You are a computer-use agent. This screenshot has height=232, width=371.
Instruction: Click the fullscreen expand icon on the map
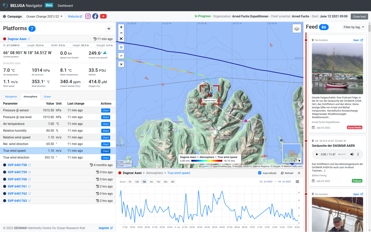pos(121,38)
